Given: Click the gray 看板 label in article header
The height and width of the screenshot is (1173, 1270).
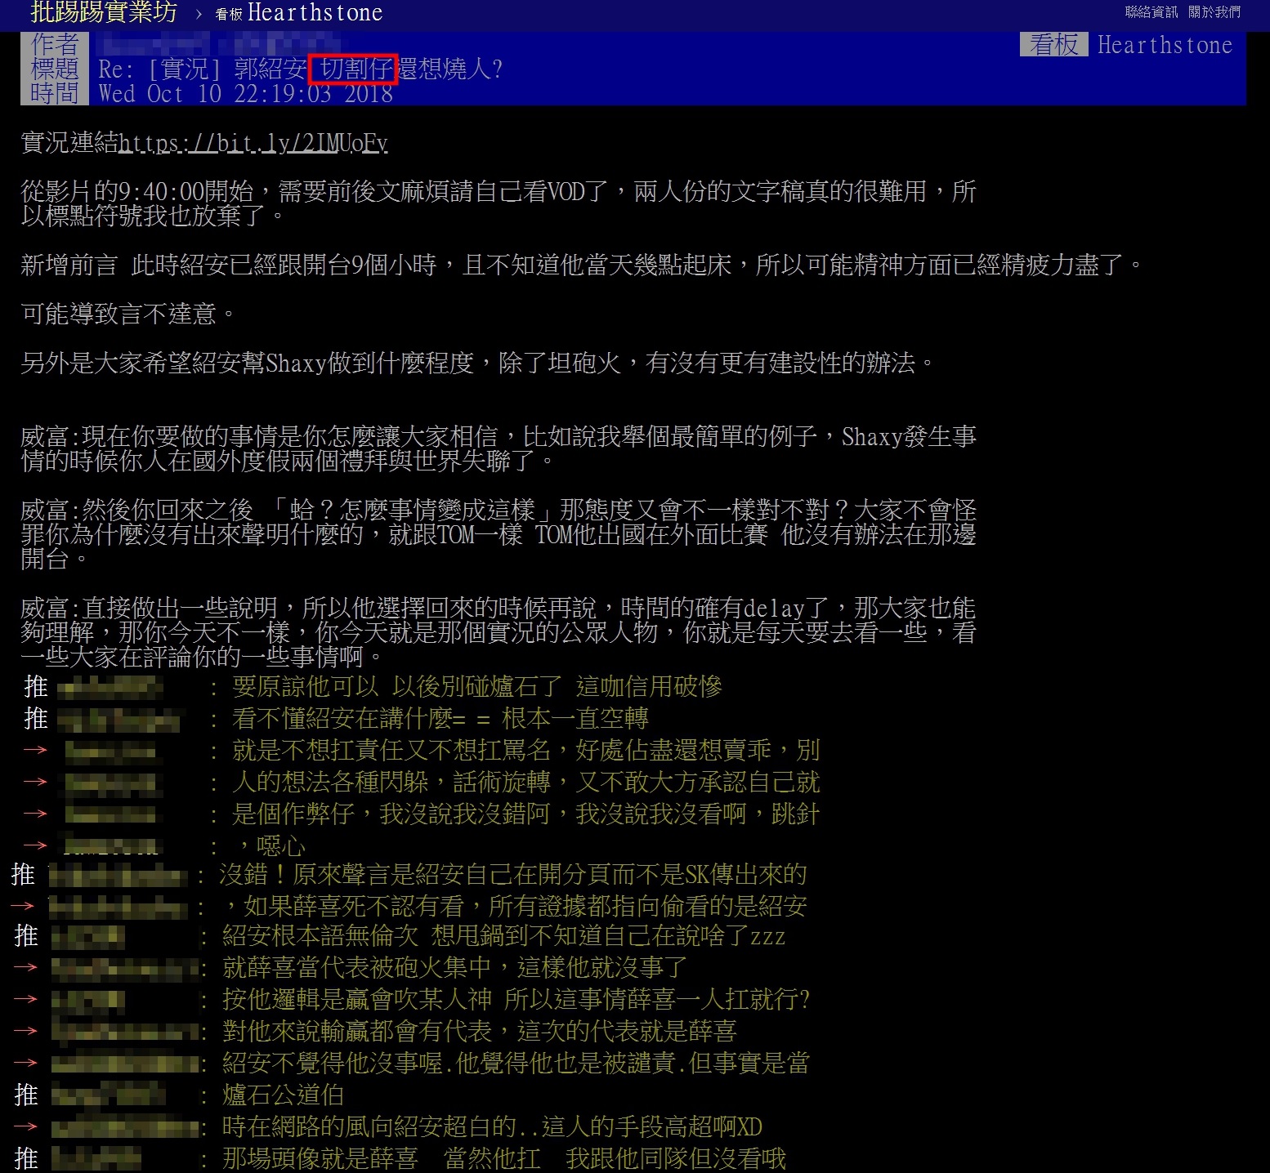Looking at the screenshot, I should pyautogui.click(x=1053, y=44).
